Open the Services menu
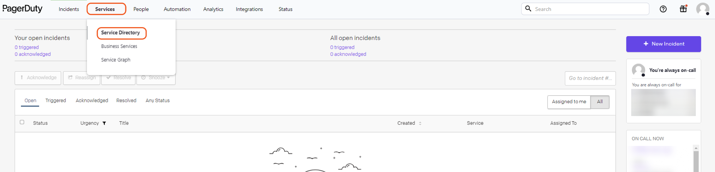This screenshot has height=172, width=715. pyautogui.click(x=105, y=9)
